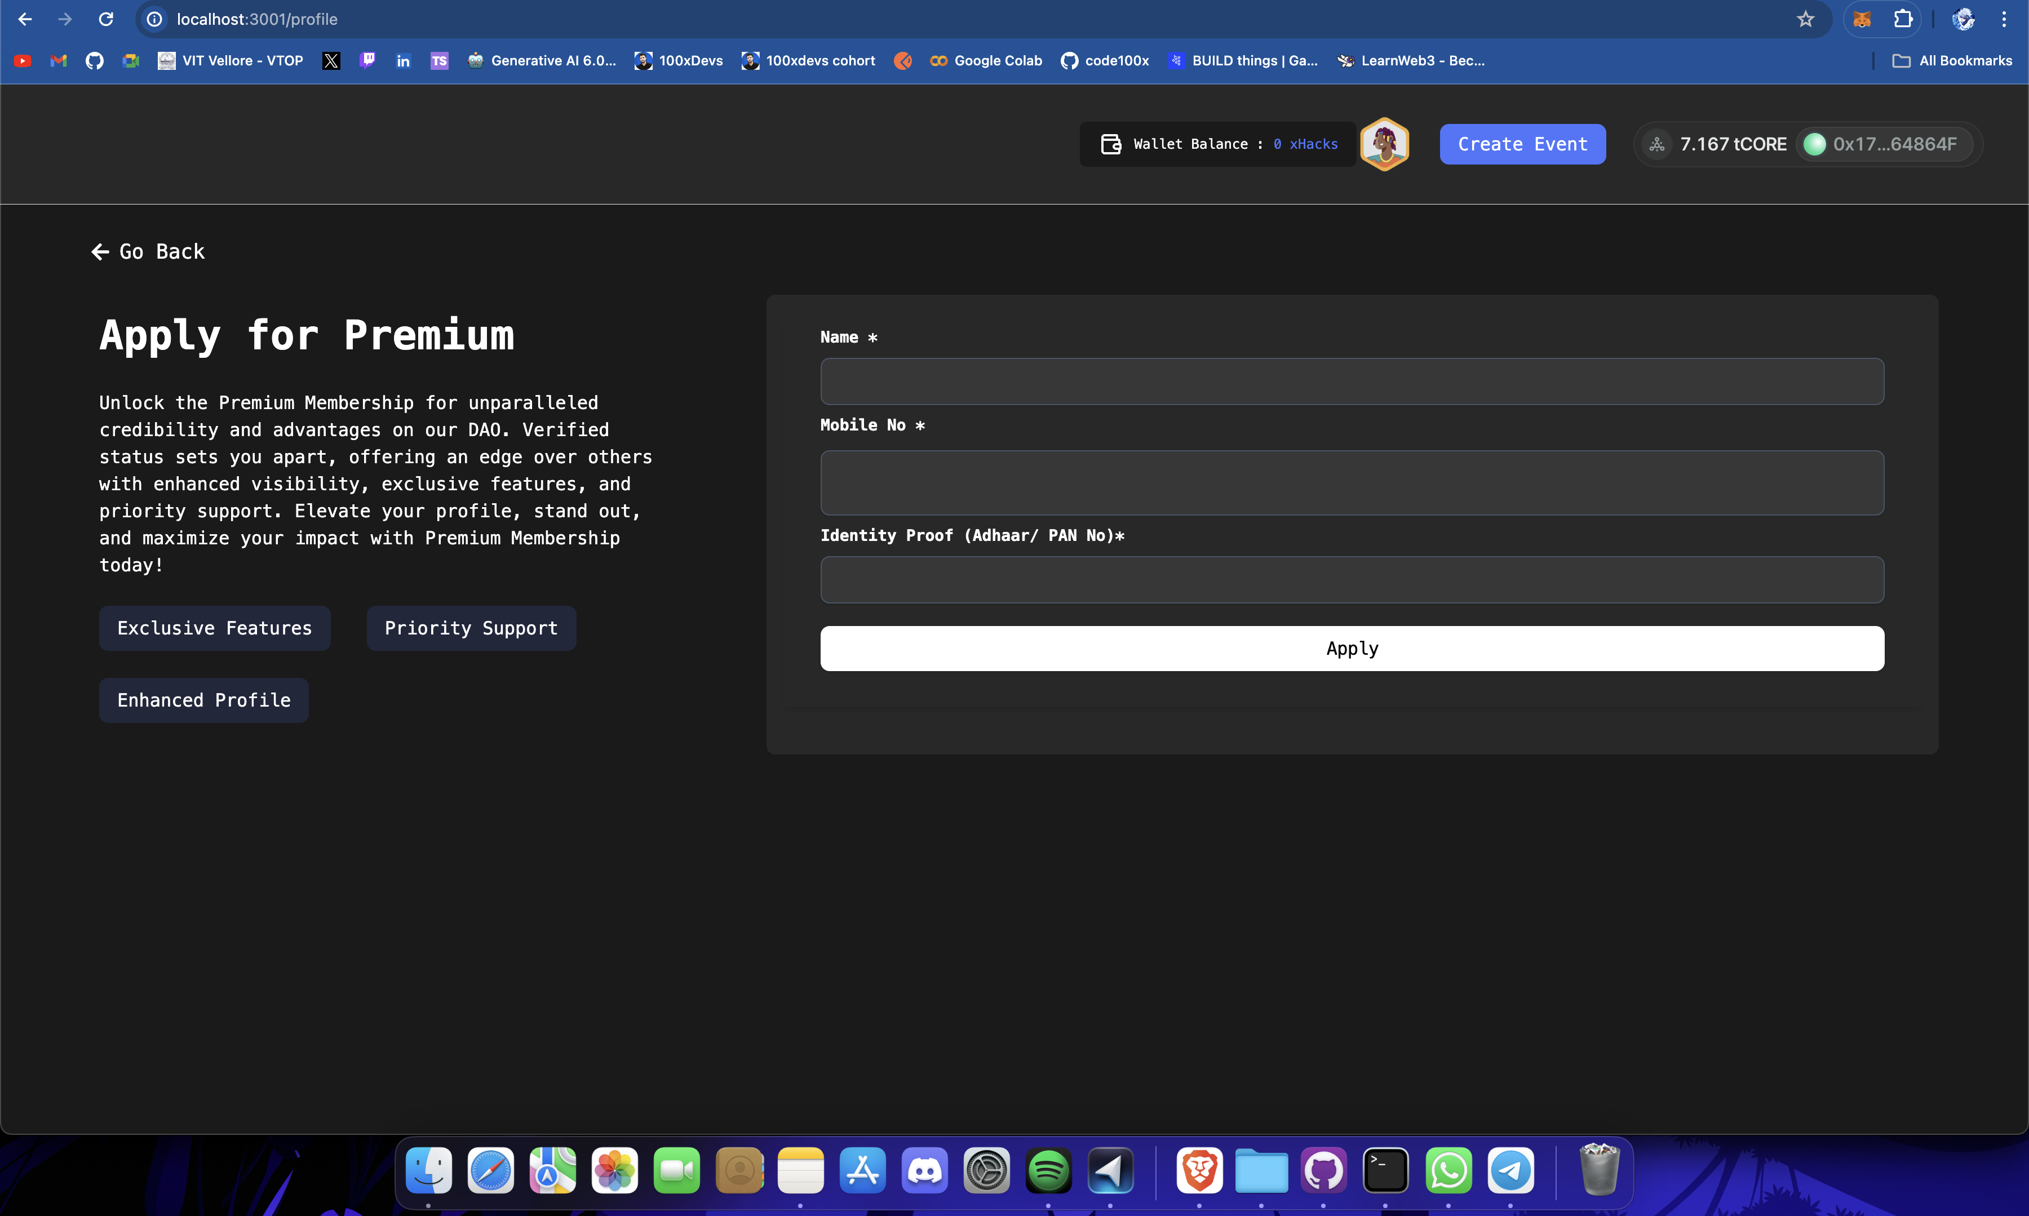Expand the wallet balance details

pos(1223,143)
